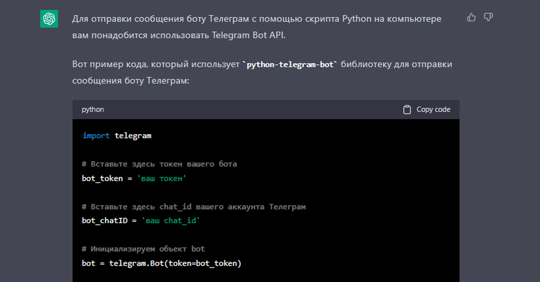Click the bot_token assignment line
The image size is (540, 282).
click(x=134, y=178)
